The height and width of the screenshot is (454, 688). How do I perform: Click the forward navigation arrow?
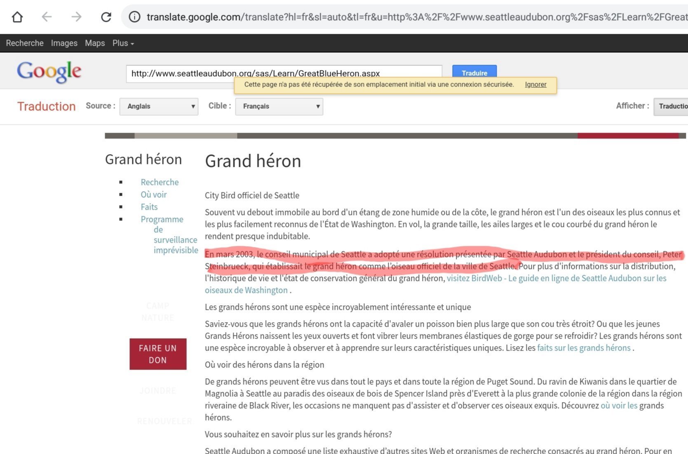click(76, 17)
